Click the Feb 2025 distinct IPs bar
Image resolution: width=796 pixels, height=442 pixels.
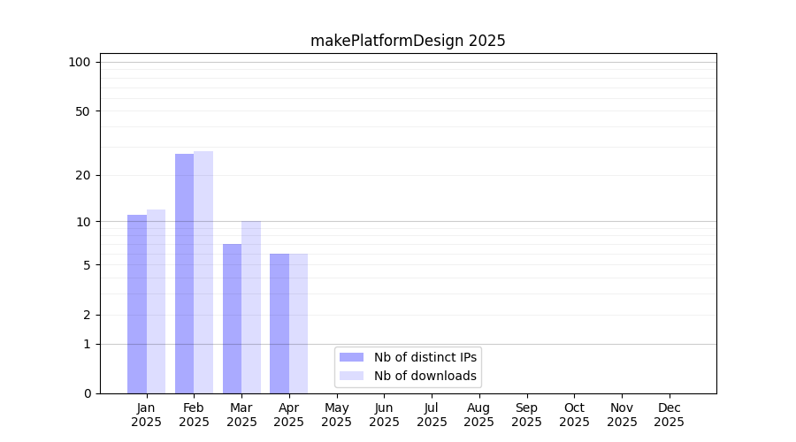click(184, 273)
